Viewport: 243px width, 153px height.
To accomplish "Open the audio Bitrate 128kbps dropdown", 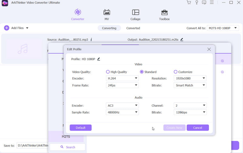I will (190, 112).
